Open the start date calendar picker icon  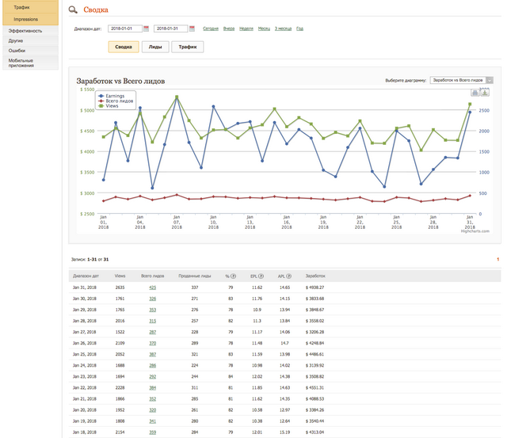tap(147, 29)
